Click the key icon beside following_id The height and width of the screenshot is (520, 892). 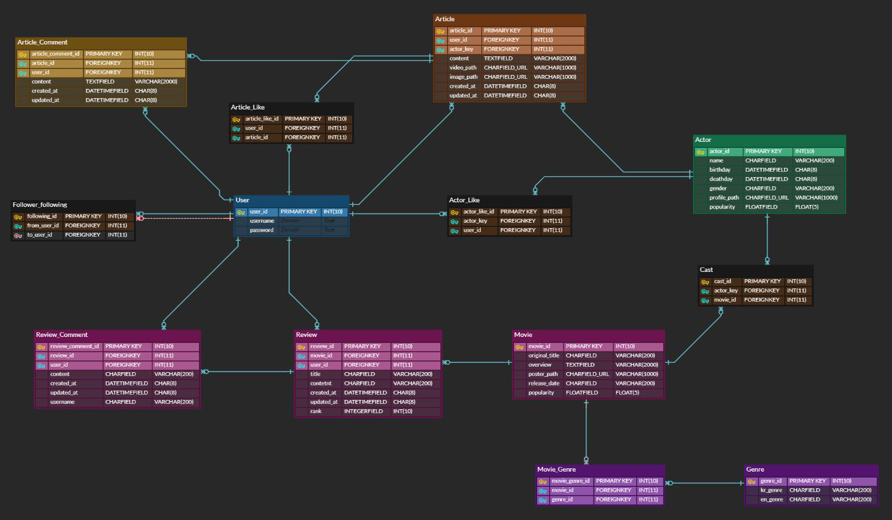click(x=19, y=217)
